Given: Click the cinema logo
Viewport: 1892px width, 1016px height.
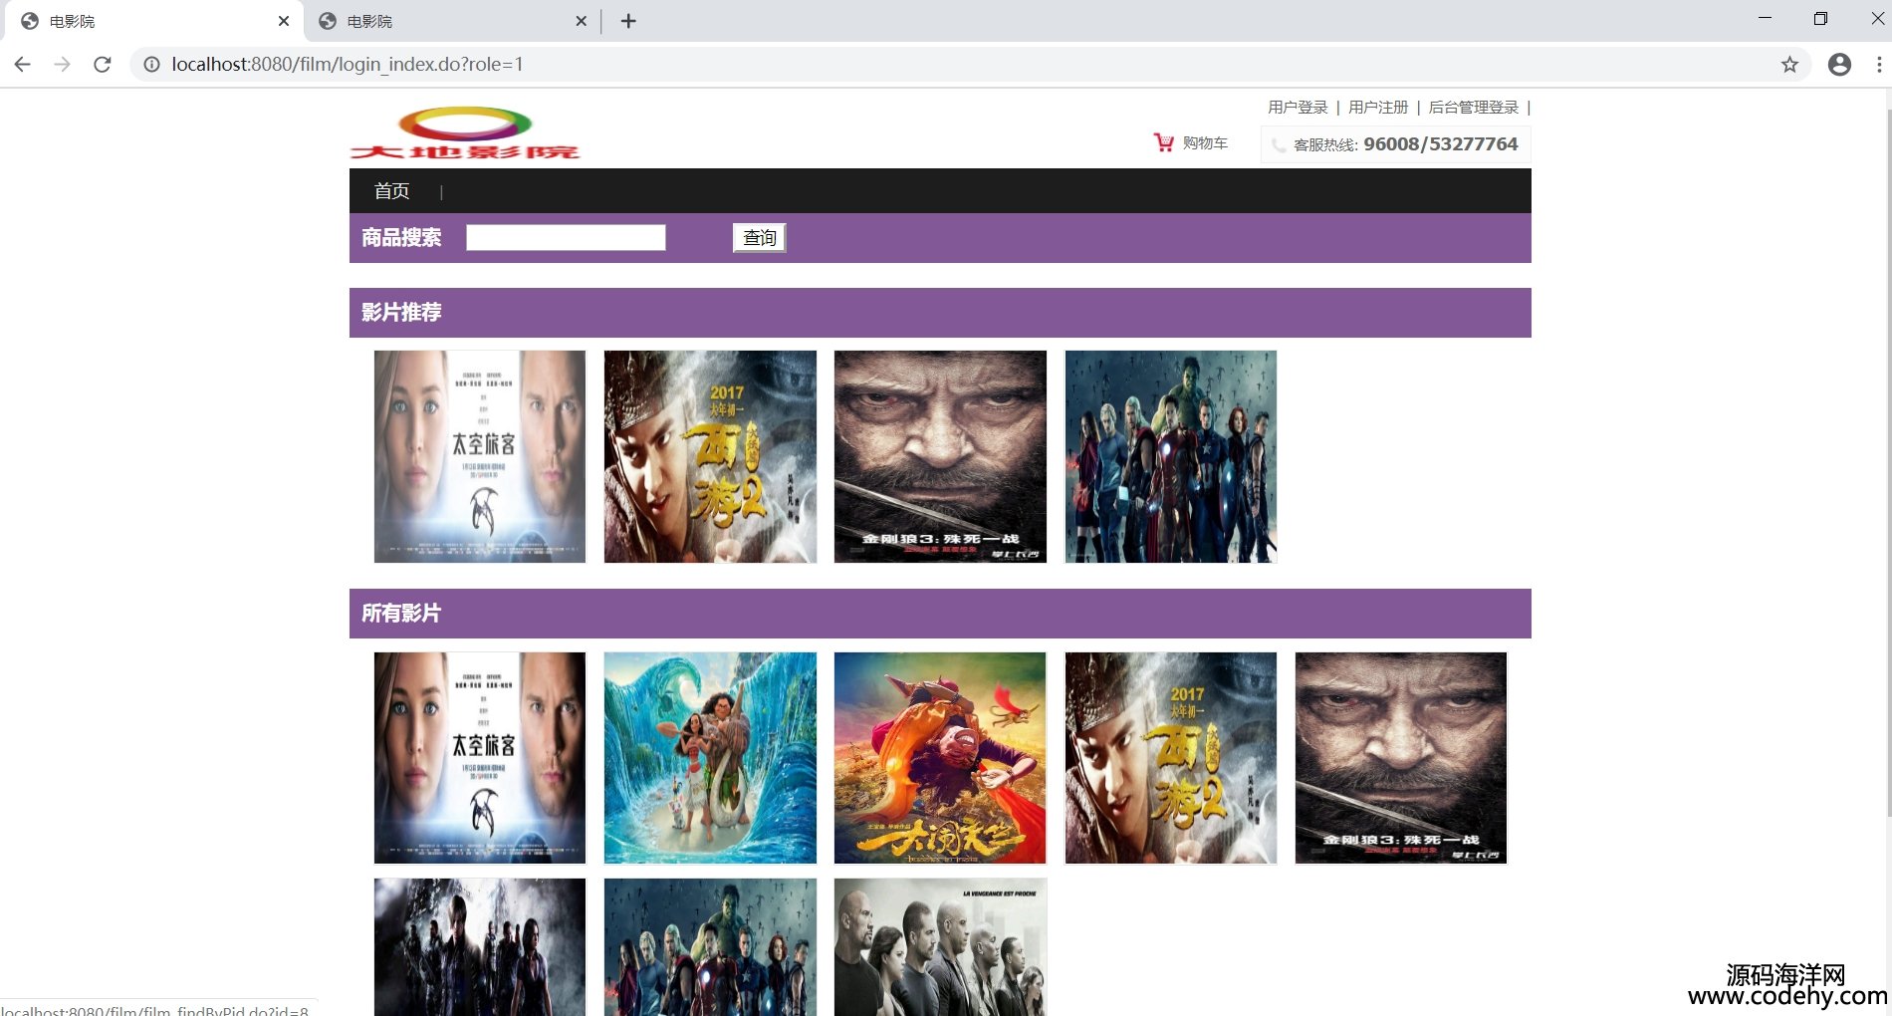Looking at the screenshot, I should point(465,133).
